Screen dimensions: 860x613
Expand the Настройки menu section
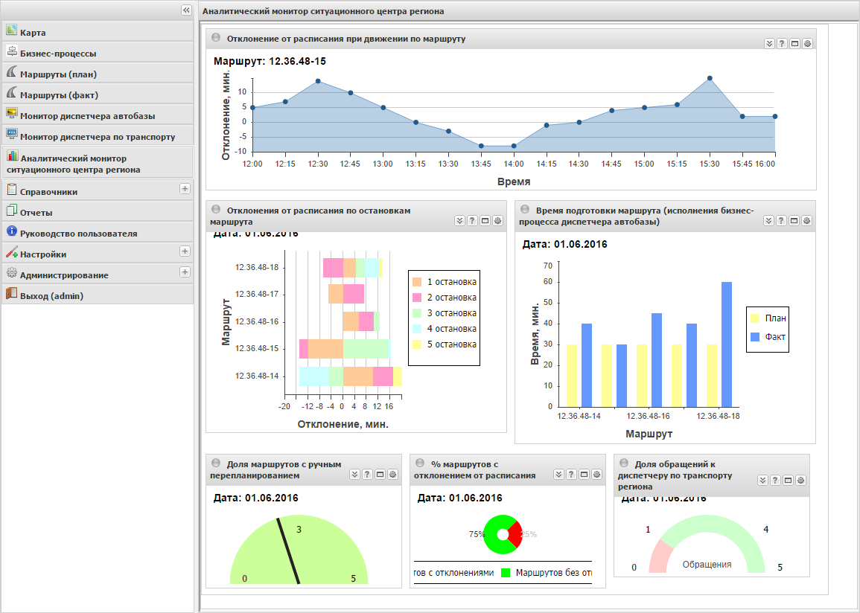coord(185,251)
